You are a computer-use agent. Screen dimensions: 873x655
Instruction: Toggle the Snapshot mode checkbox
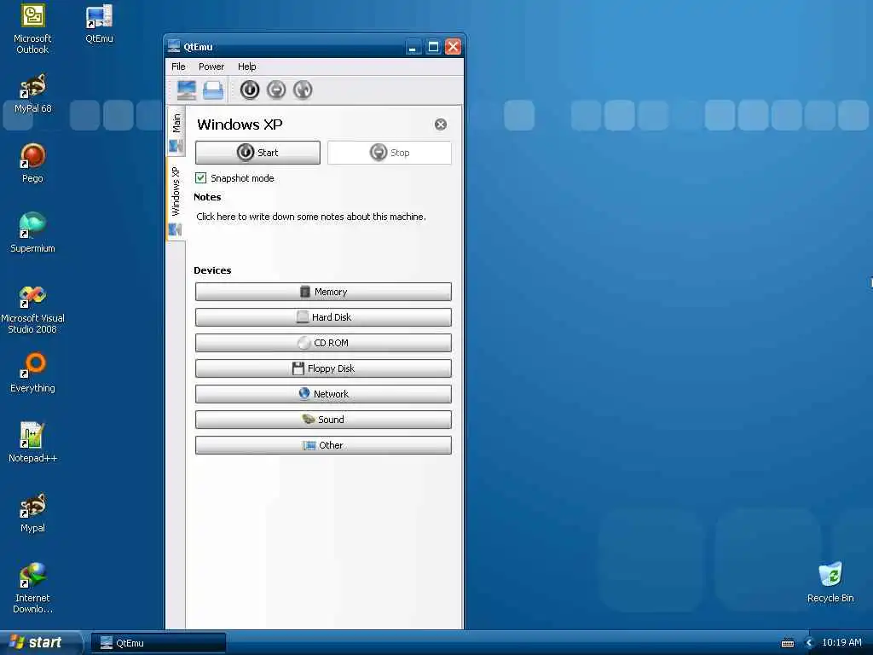(201, 178)
